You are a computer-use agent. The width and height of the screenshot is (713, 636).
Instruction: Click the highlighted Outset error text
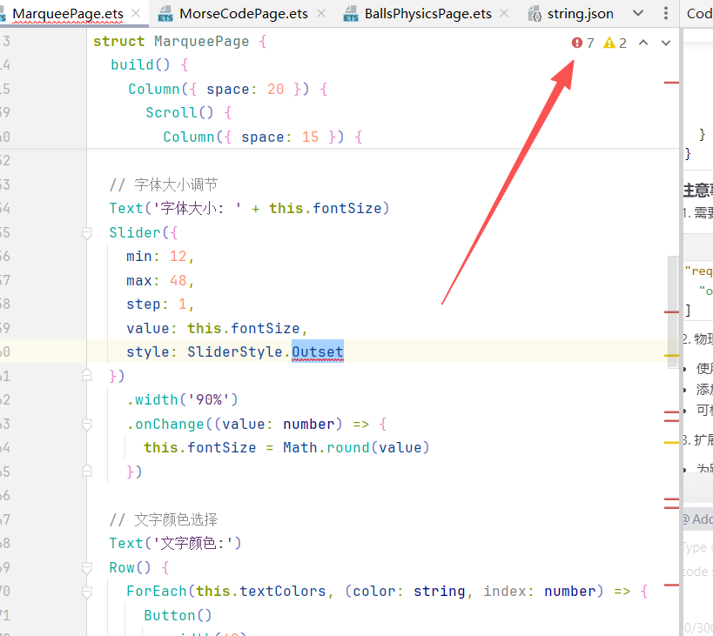317,352
